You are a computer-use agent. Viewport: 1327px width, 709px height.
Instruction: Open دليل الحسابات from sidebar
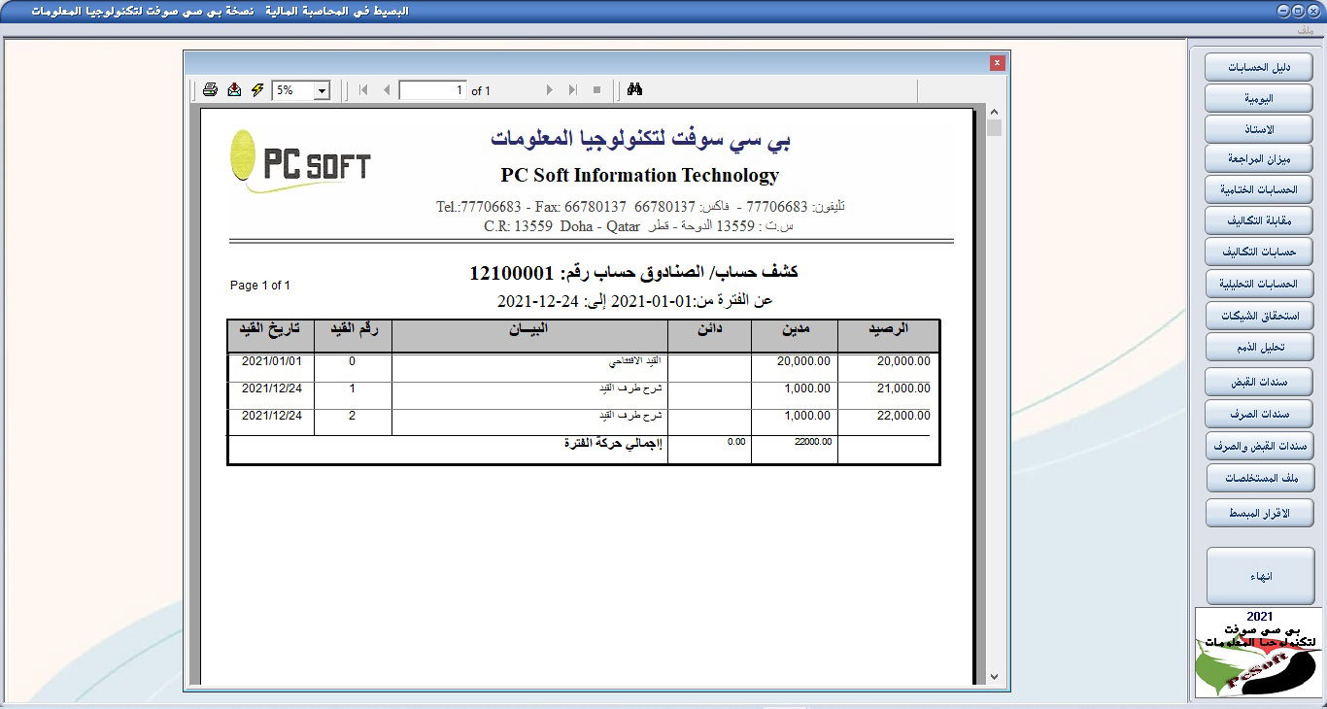coord(1259,67)
